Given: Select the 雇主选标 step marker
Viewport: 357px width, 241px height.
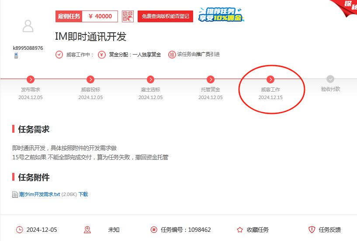Looking at the screenshot, I should point(150,79).
